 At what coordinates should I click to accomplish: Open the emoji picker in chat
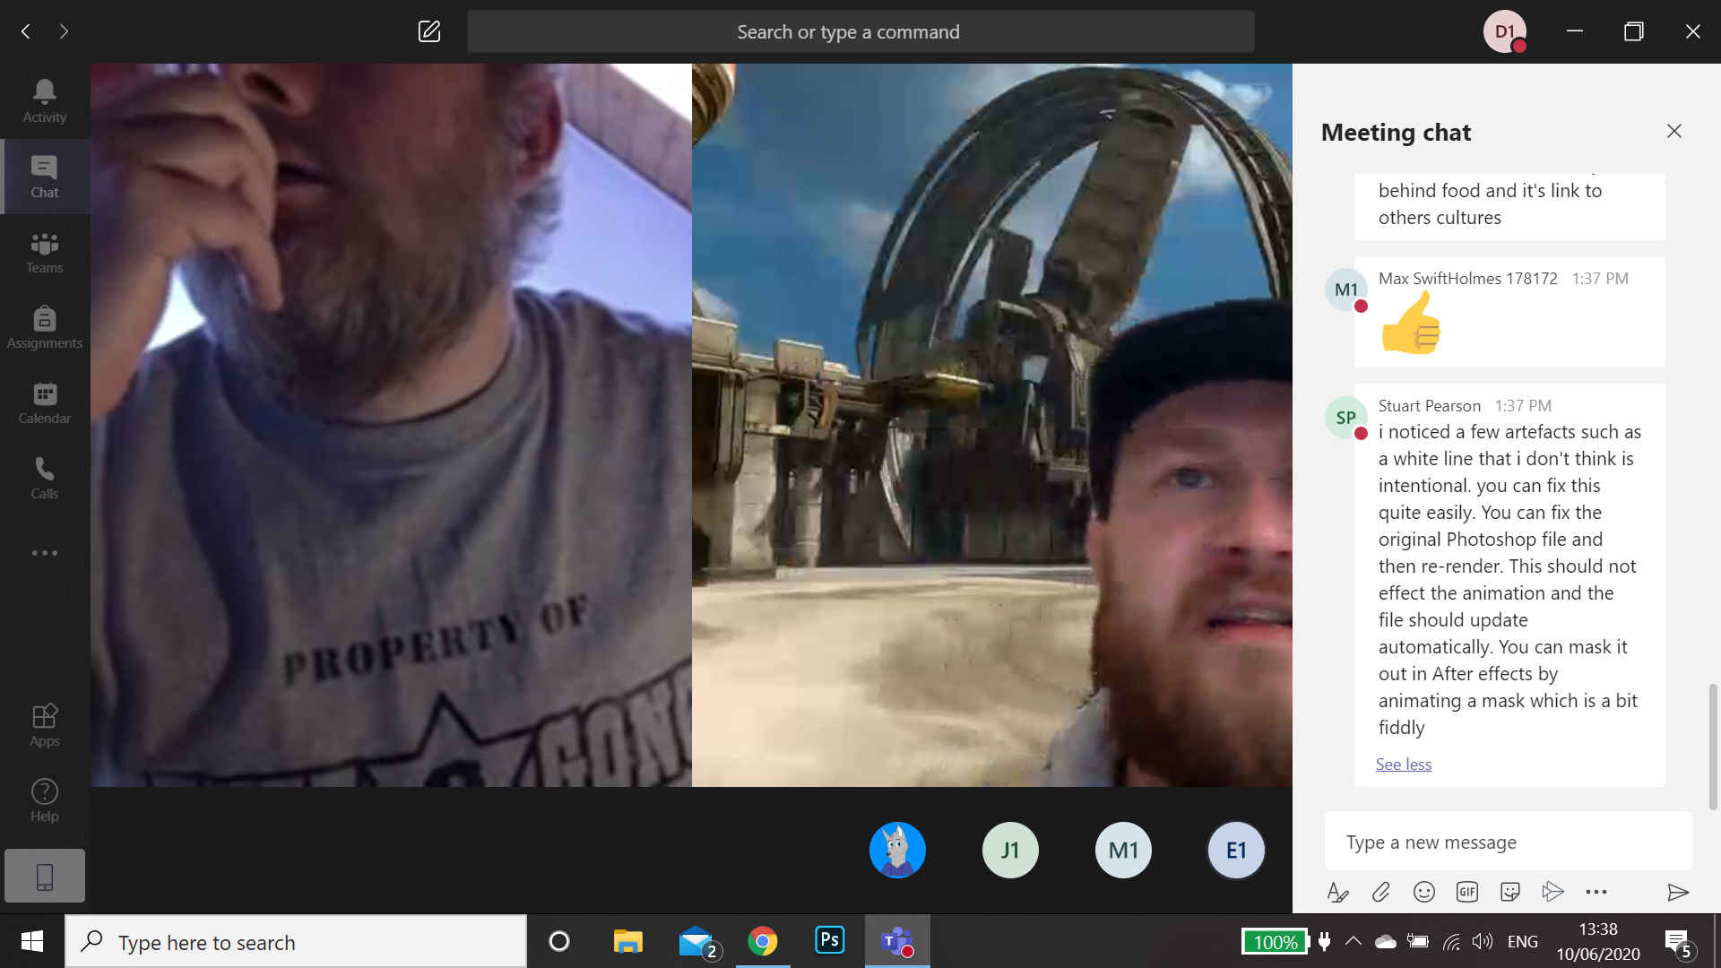pos(1423,891)
